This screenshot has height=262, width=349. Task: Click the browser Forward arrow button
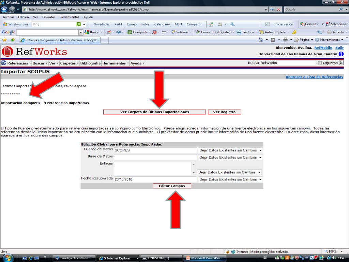12,9
